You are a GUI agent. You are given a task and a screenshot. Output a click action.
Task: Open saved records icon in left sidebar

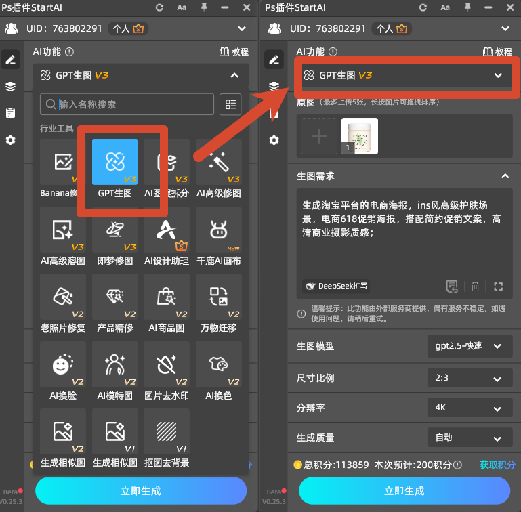(x=11, y=113)
